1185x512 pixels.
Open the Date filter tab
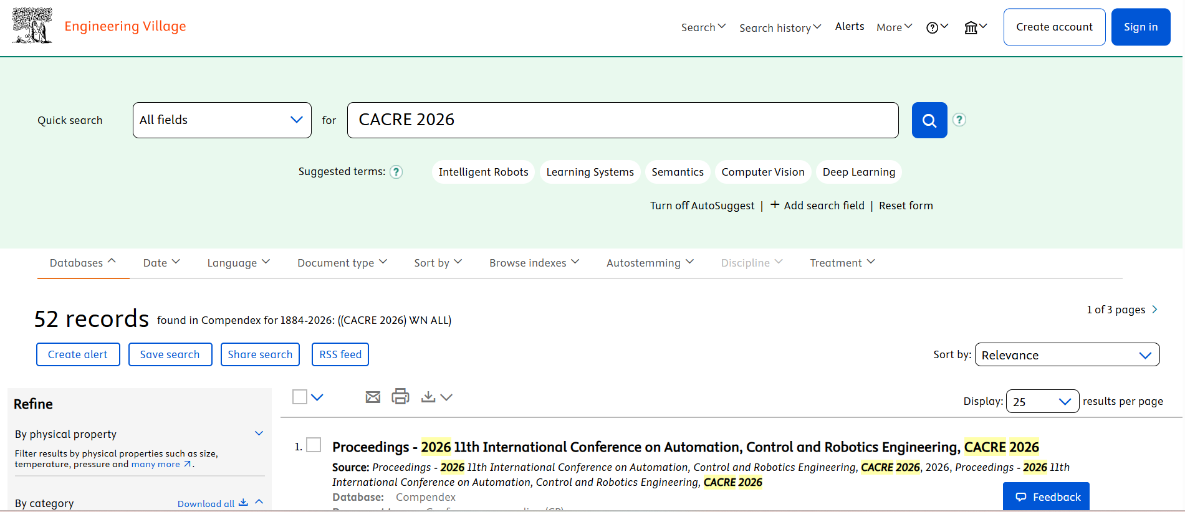coord(161,263)
